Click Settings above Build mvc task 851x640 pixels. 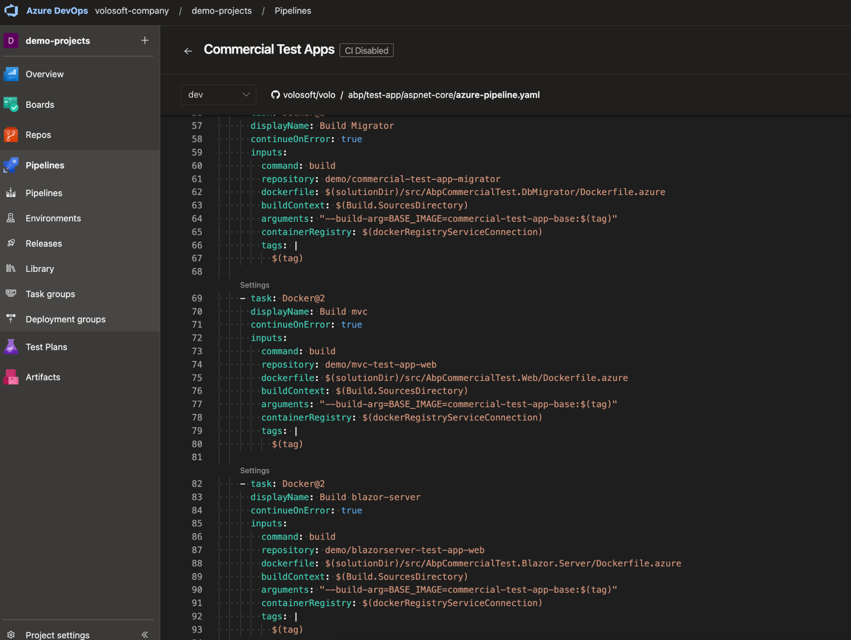pyautogui.click(x=255, y=285)
